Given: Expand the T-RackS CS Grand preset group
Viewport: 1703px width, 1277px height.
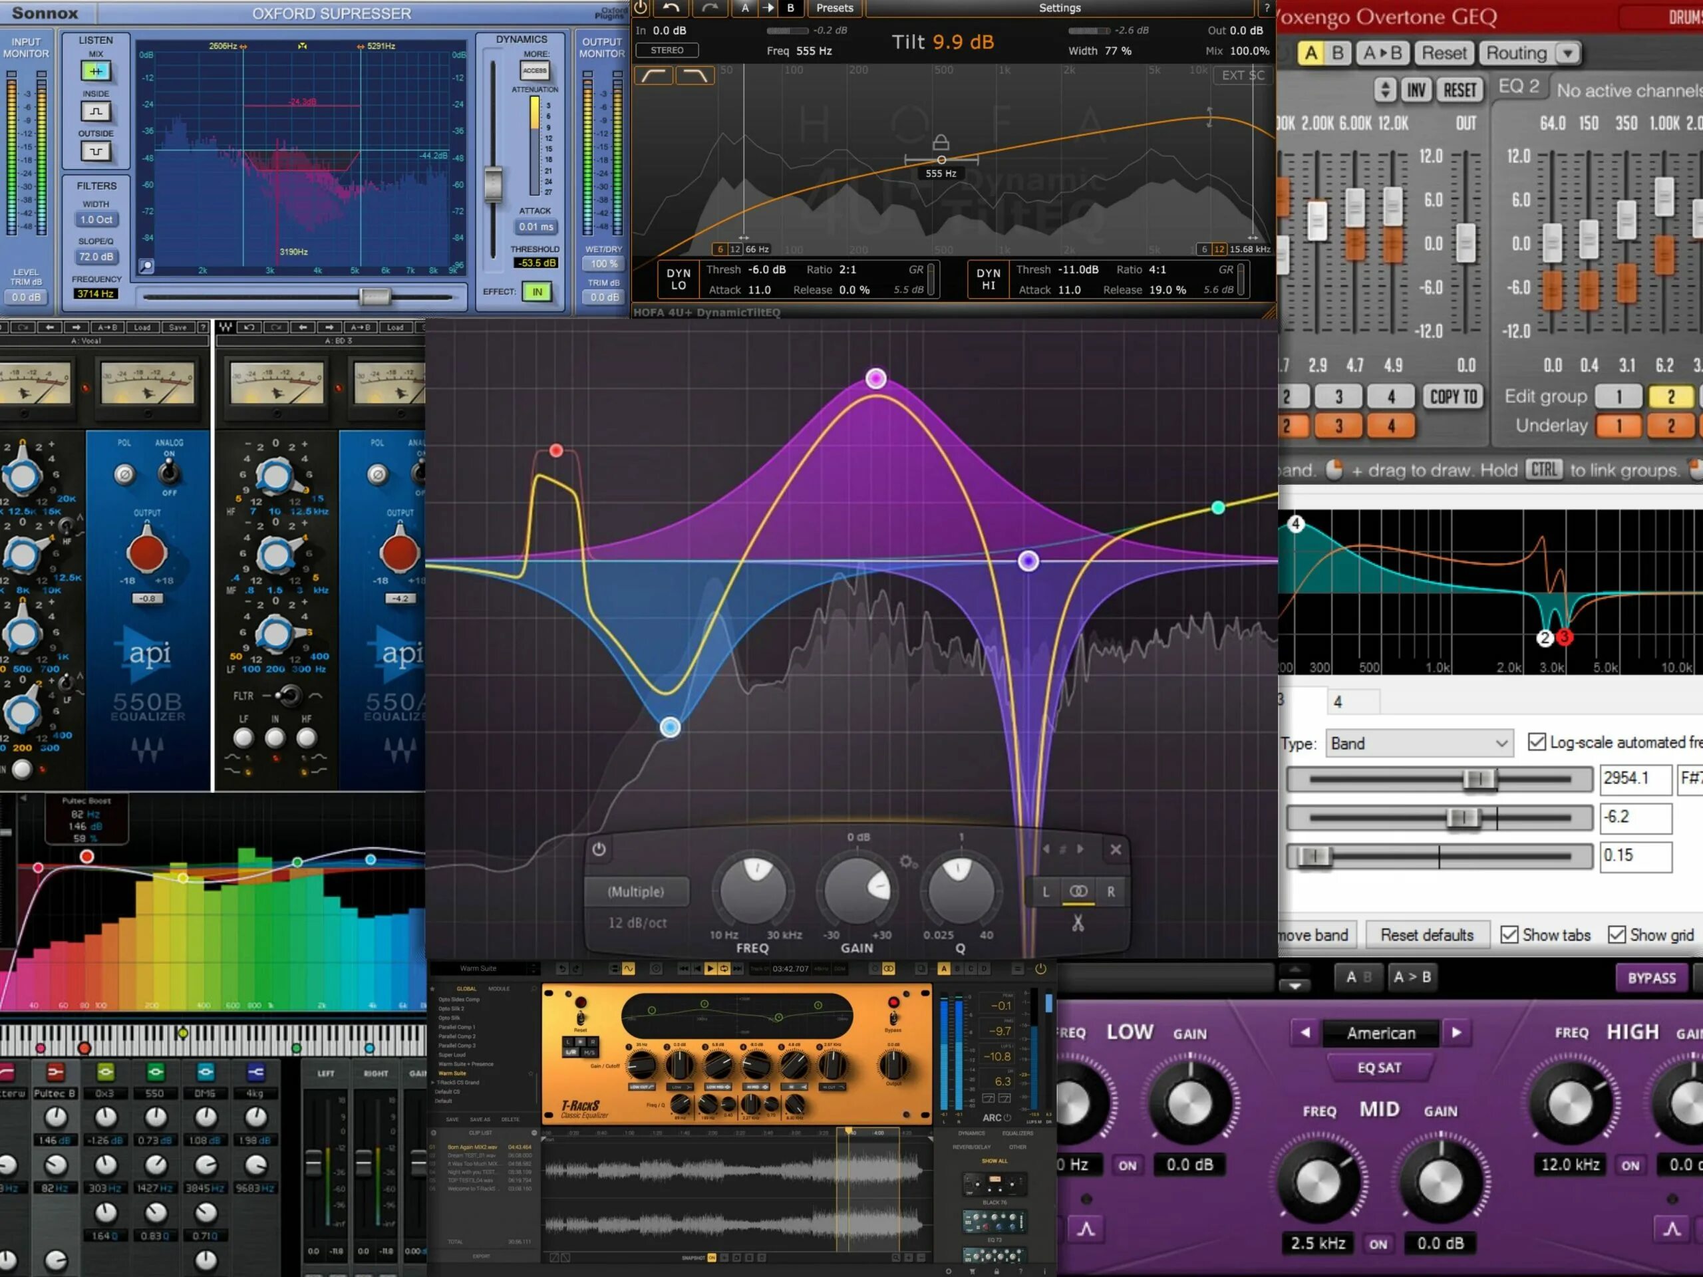Looking at the screenshot, I should click(x=434, y=1083).
